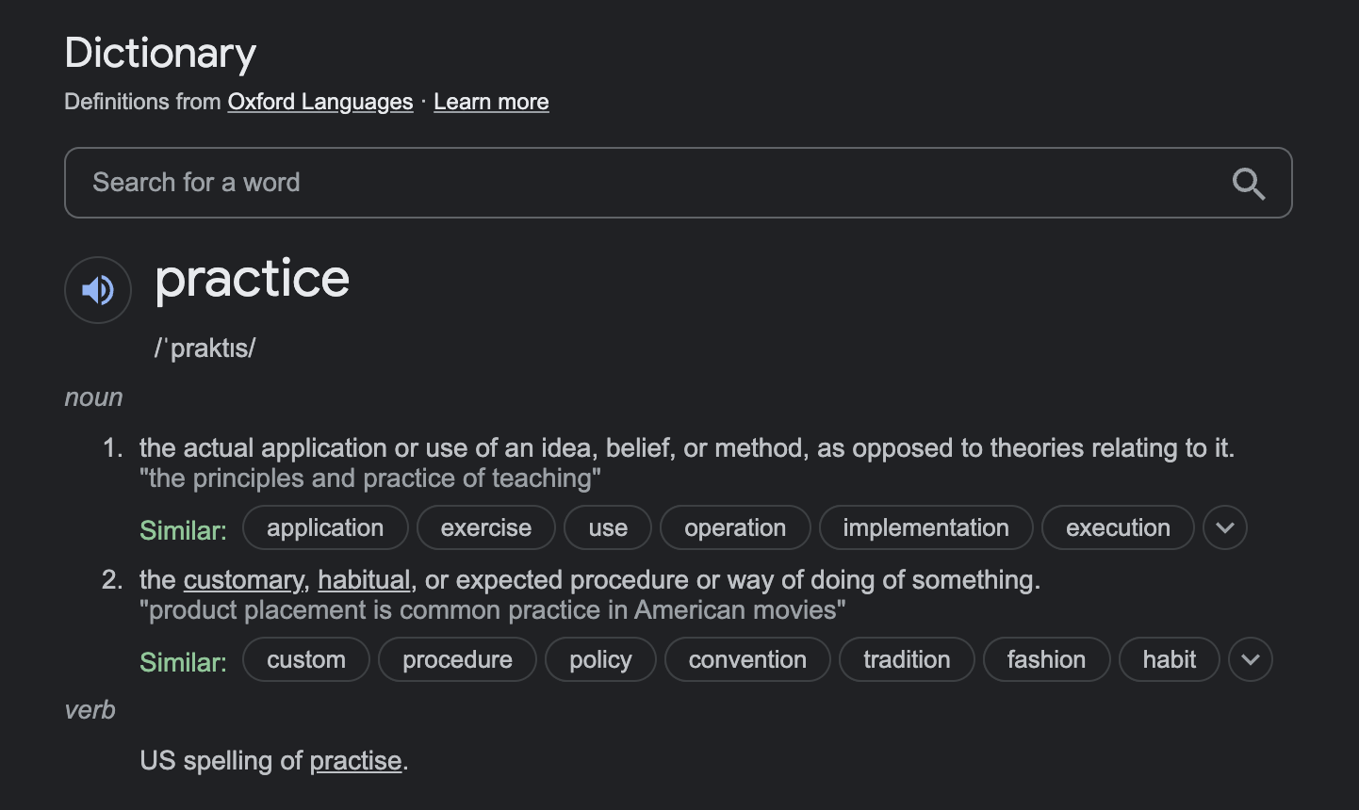Viewport: 1359px width, 810px height.
Task: Select the synonym chip application
Action: click(x=325, y=527)
